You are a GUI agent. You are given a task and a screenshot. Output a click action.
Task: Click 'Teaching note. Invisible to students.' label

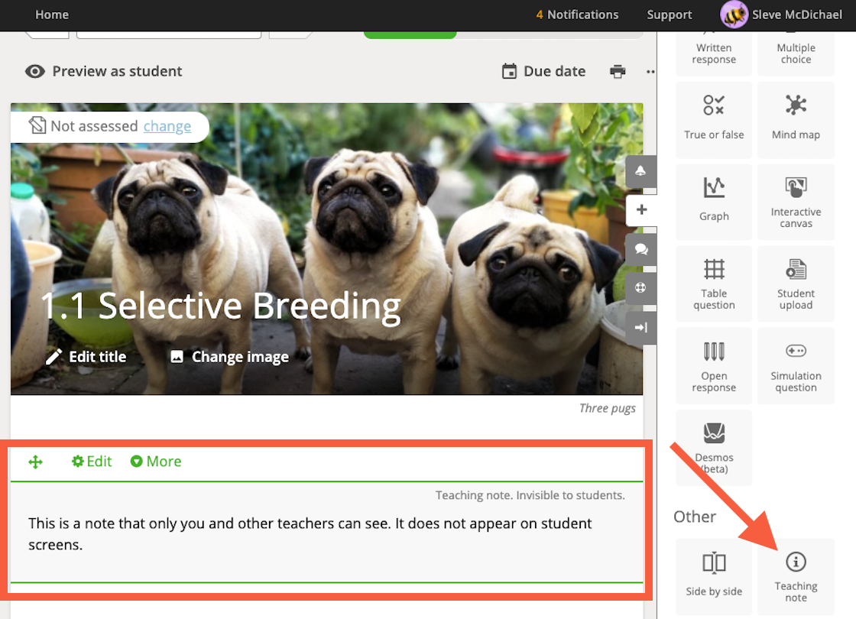pyautogui.click(x=530, y=495)
